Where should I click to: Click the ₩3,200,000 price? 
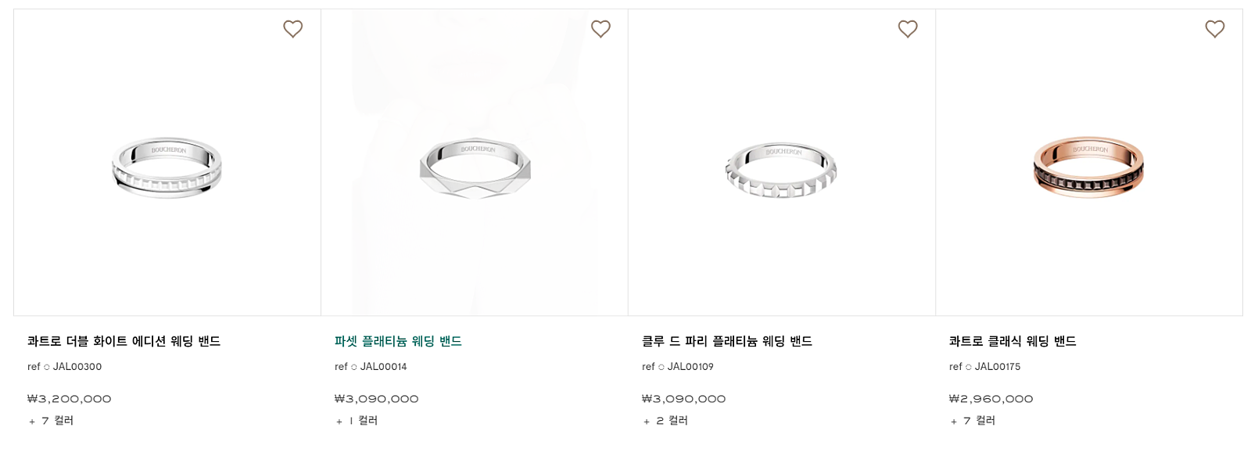point(70,399)
